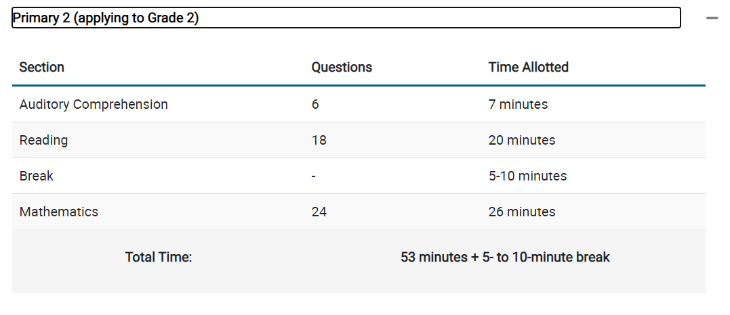Click the question count 6

315,105
